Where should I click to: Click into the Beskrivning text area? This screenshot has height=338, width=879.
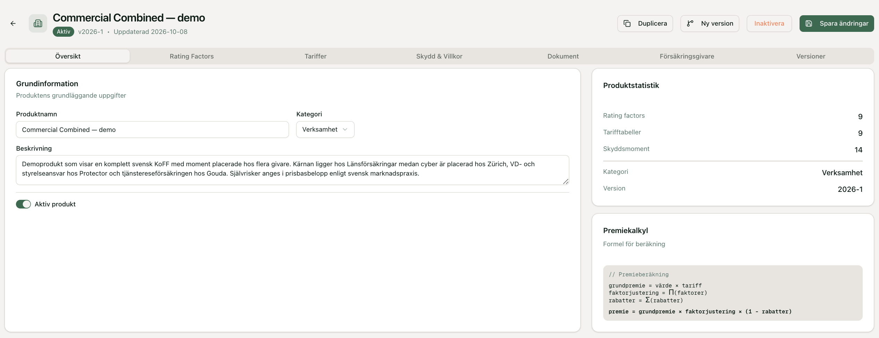[x=292, y=170]
